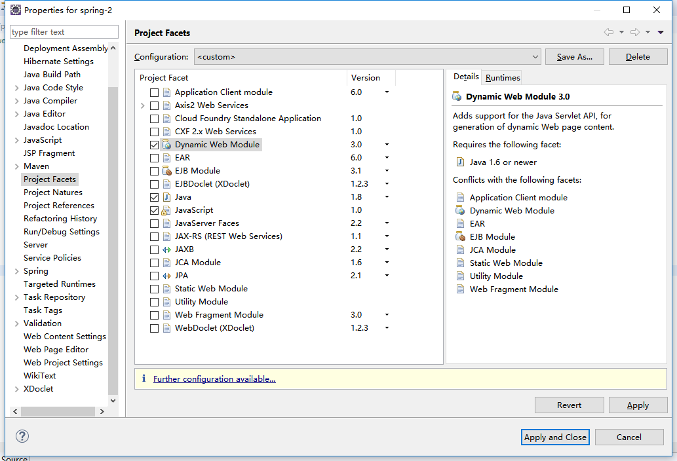Click the JCA Module facet icon in list
The image size is (677, 461).
pos(166,263)
